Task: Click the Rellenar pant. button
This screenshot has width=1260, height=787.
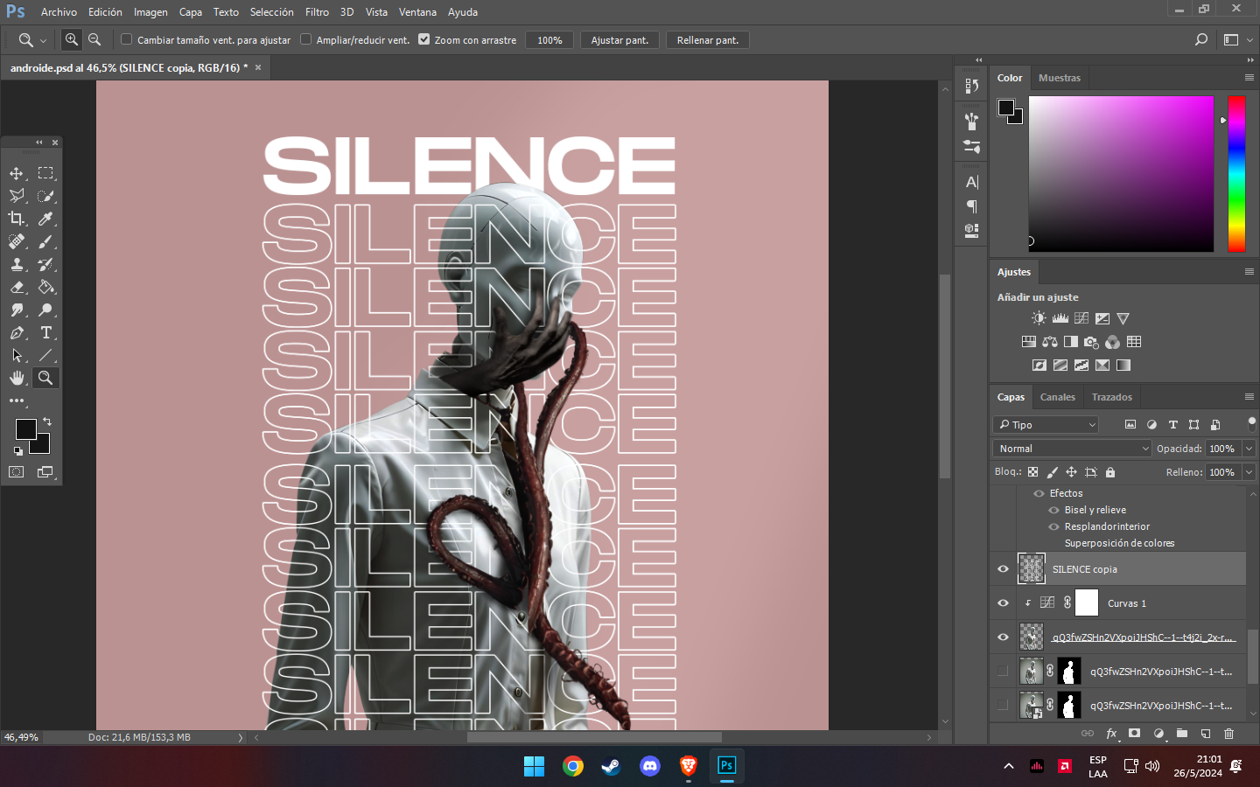Action: point(707,40)
